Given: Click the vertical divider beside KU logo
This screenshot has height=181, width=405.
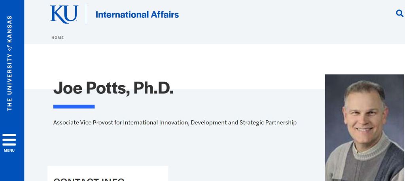Looking at the screenshot, I should (x=86, y=14).
